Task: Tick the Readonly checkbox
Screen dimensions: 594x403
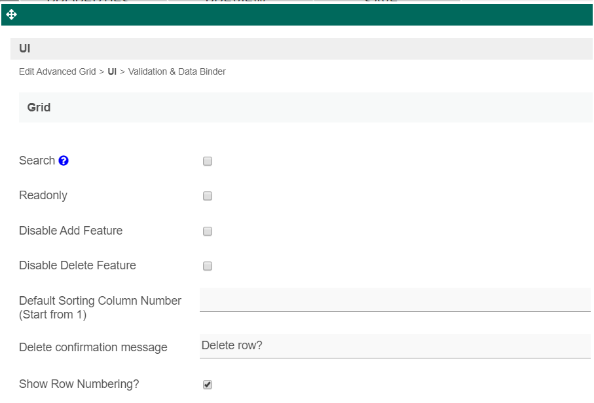Action: pos(208,196)
